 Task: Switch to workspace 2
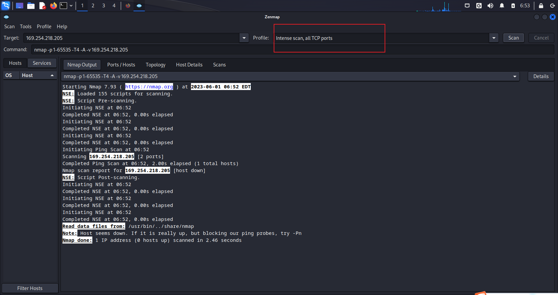(x=93, y=6)
